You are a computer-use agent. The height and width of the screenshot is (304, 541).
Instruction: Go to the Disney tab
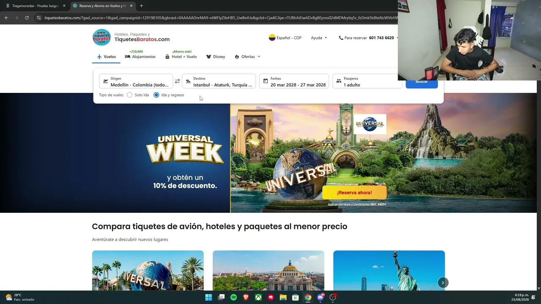(x=216, y=57)
